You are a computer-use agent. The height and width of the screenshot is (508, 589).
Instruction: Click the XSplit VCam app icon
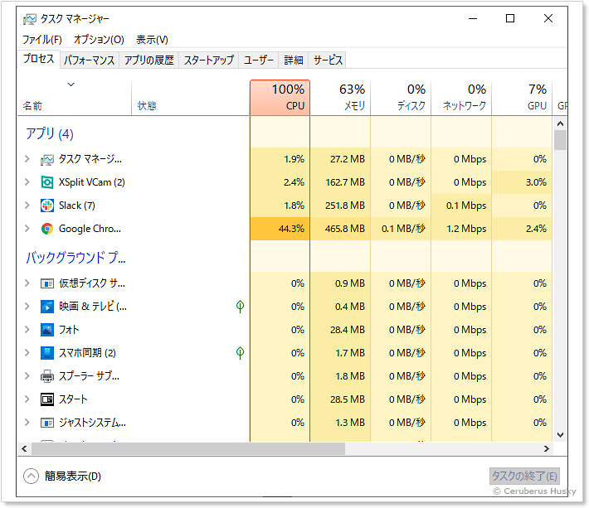[47, 182]
